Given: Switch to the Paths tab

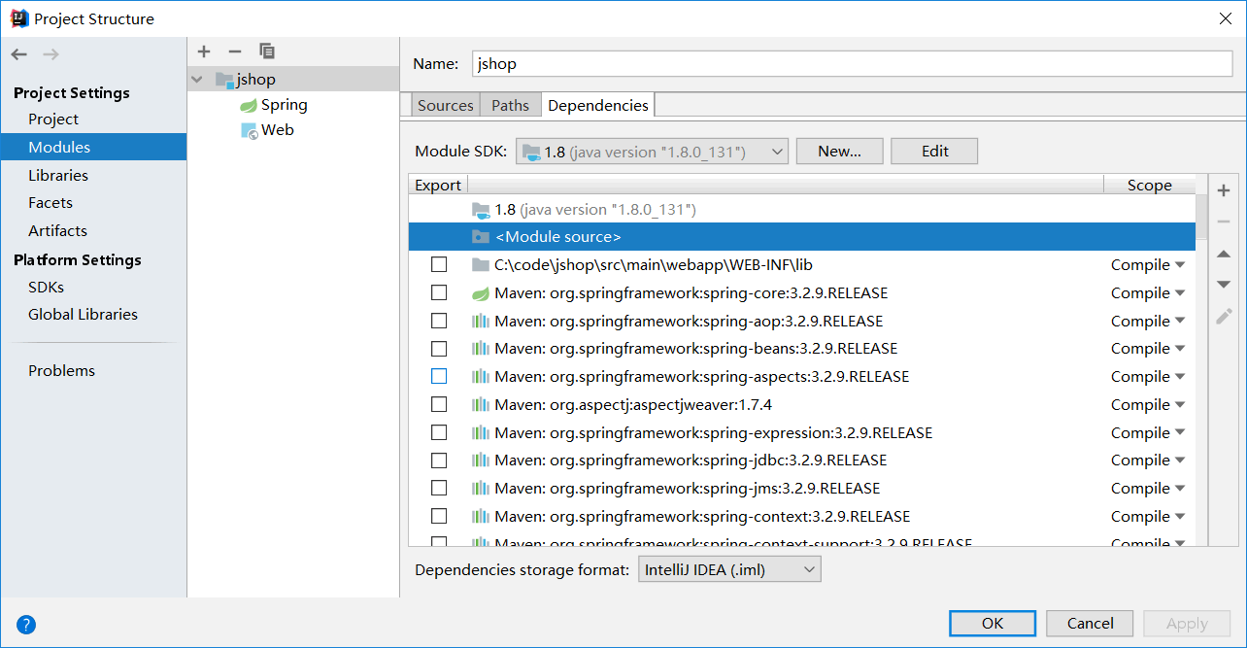Looking at the screenshot, I should (510, 104).
